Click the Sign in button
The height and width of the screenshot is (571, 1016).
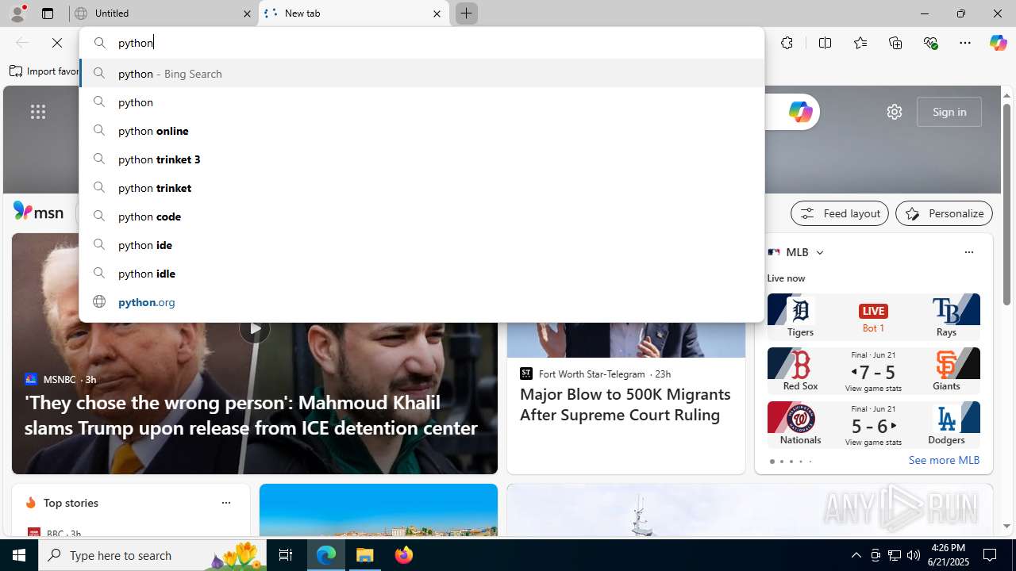(x=949, y=112)
